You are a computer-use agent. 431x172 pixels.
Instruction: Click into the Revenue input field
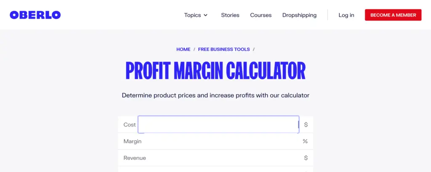219,158
